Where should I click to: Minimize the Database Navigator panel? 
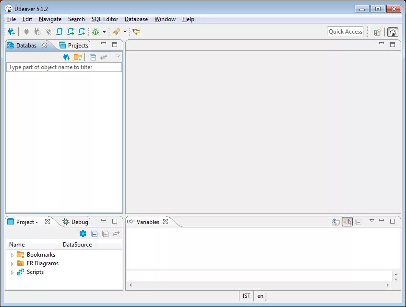click(104, 44)
